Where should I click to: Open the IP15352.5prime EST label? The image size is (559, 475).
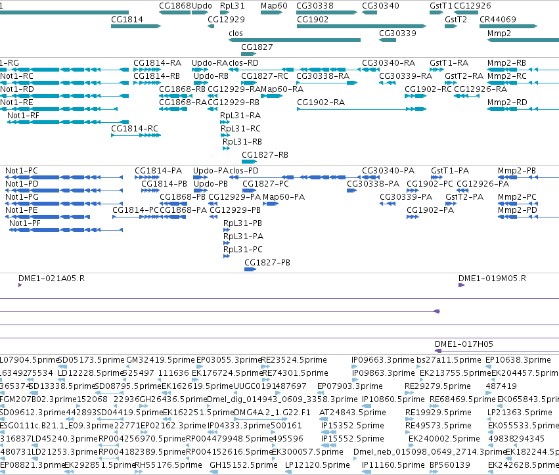[352, 426]
